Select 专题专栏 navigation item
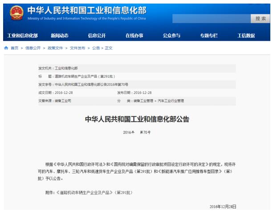The image size is (273, 213). click(208, 36)
